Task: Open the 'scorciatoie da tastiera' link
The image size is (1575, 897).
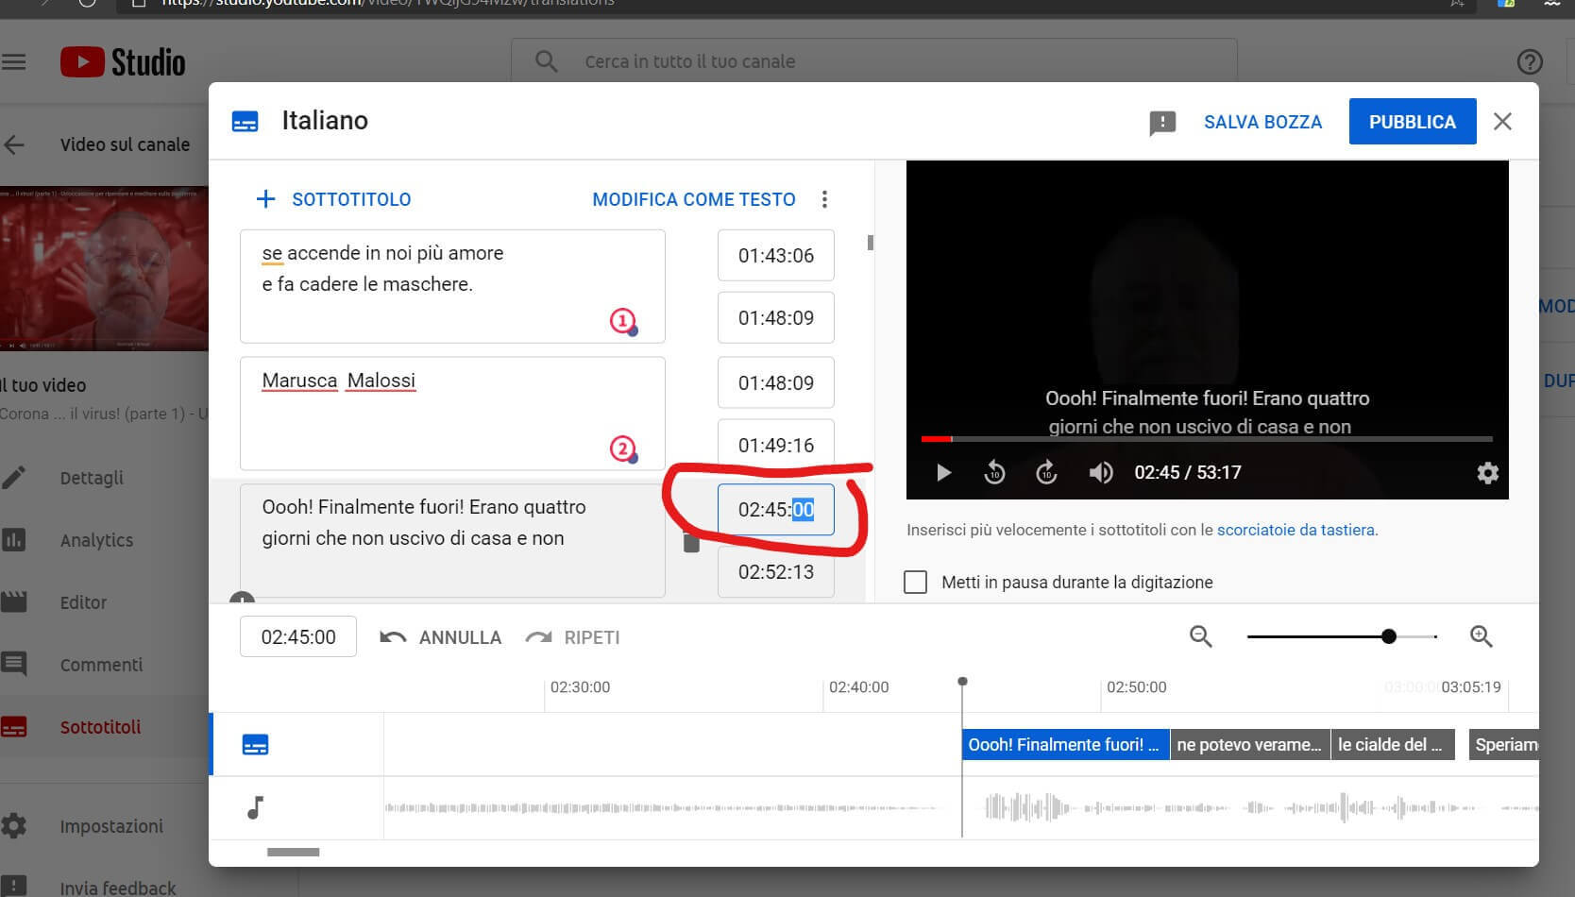Action: pos(1295,530)
